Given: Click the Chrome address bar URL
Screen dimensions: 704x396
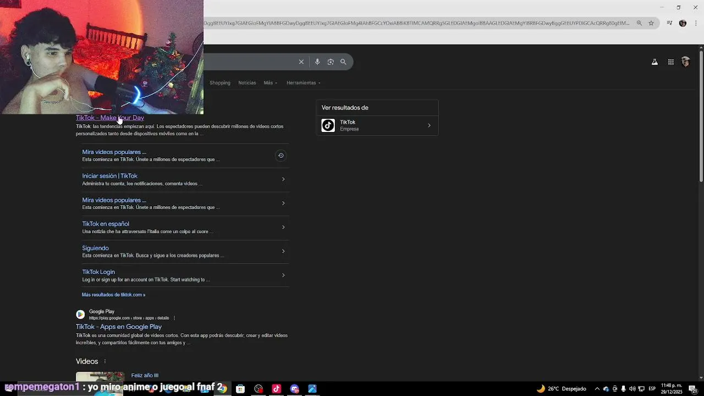Looking at the screenshot, I should 416,23.
